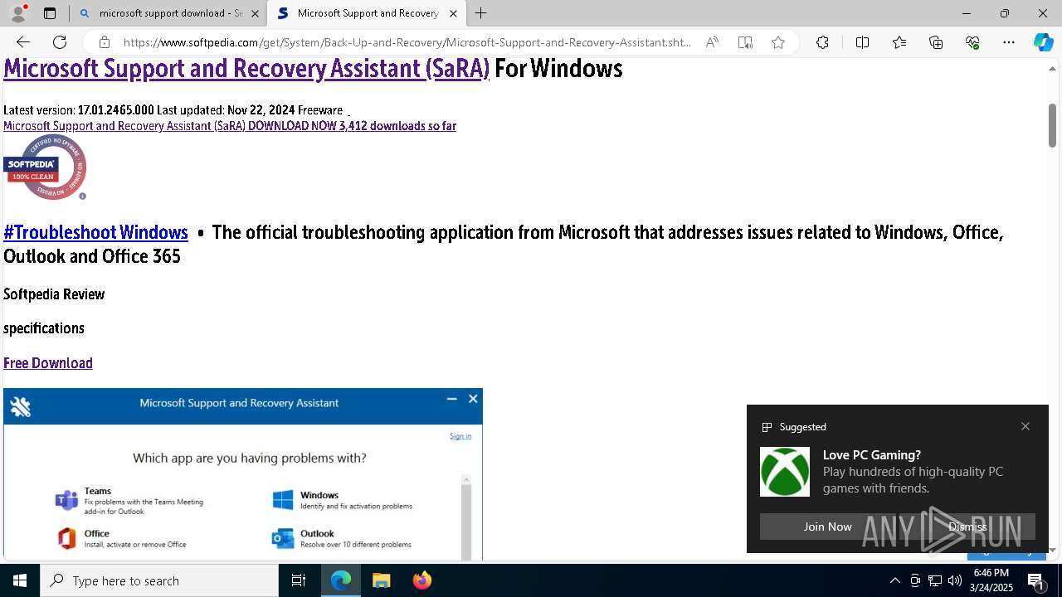
Task: Launch Firefox from taskbar
Action: (x=421, y=580)
